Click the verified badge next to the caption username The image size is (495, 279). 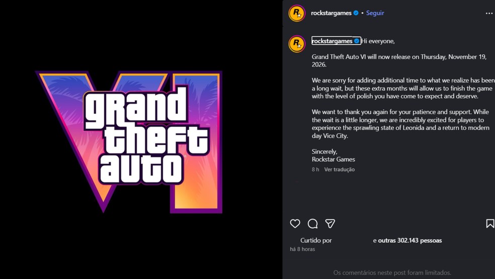pyautogui.click(x=357, y=41)
